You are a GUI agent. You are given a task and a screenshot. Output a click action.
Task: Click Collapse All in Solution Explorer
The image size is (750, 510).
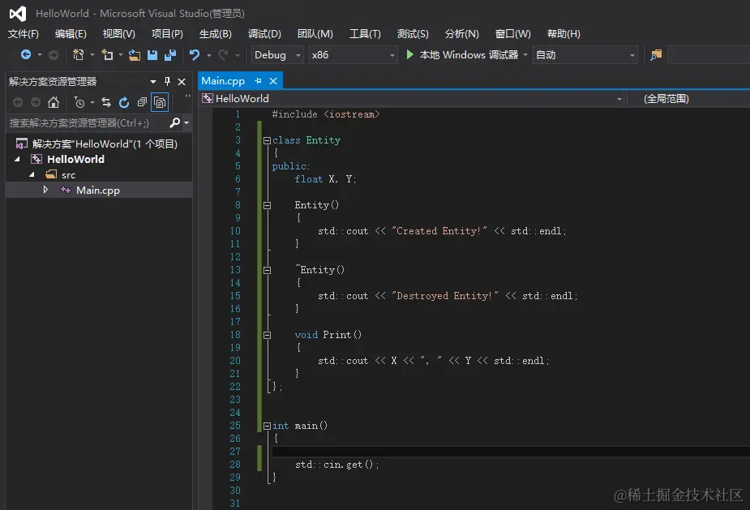click(x=142, y=102)
